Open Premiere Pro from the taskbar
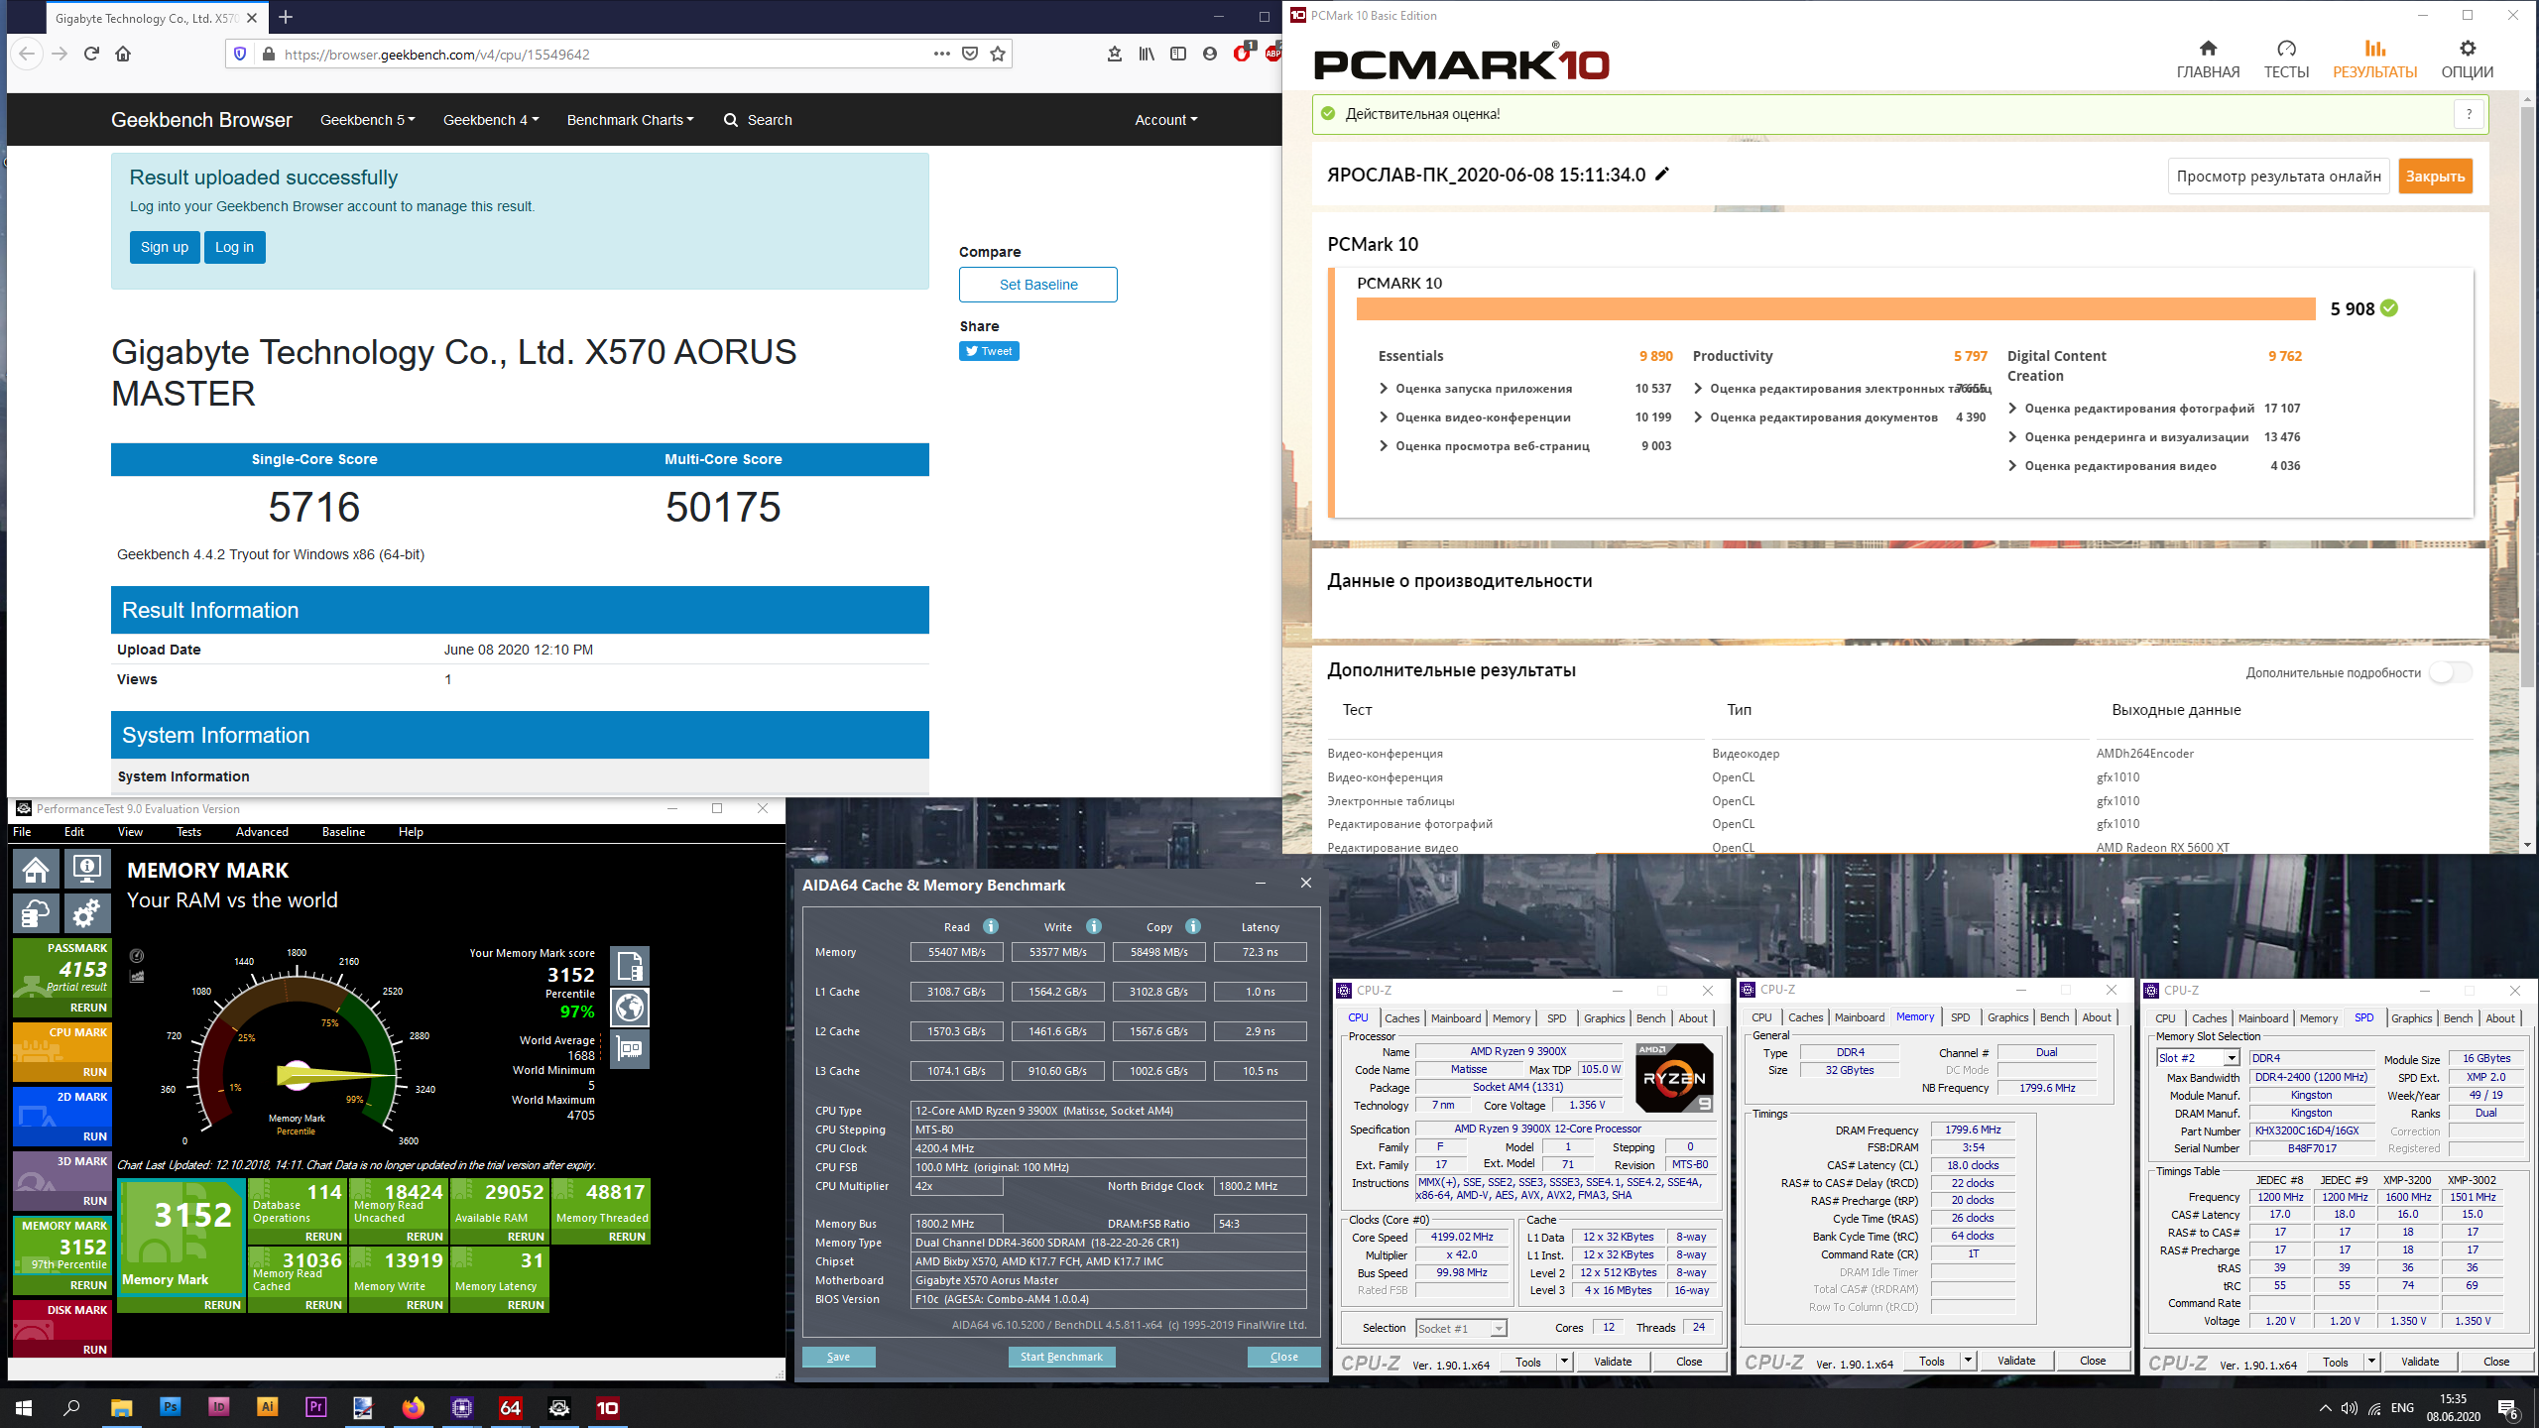Image resolution: width=2539 pixels, height=1428 pixels. (315, 1407)
